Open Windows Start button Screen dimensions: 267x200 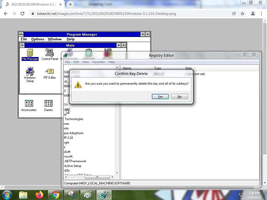click(x=7, y=195)
